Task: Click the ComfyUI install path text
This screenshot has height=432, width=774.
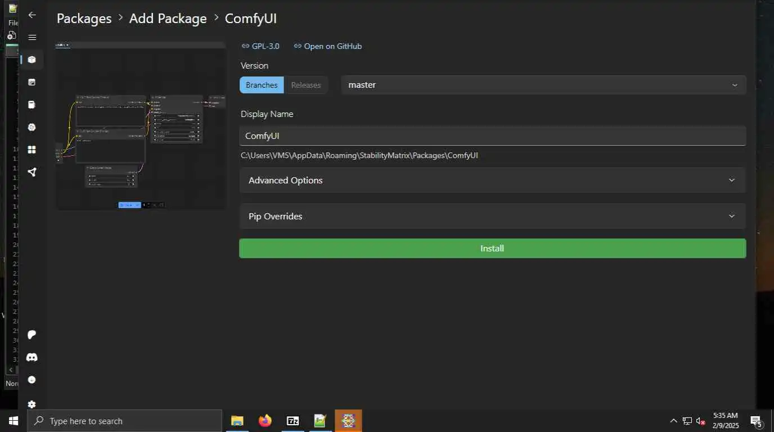Action: click(x=359, y=155)
